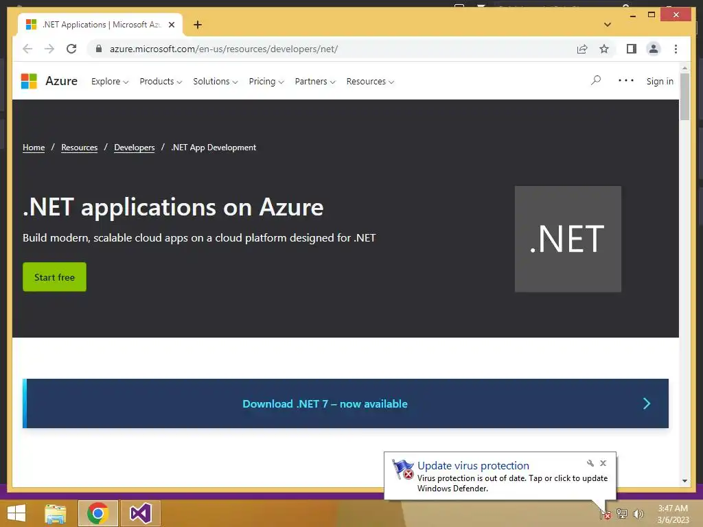The image size is (703, 527).
Task: Follow the Developers breadcrumb link
Action: (x=135, y=148)
